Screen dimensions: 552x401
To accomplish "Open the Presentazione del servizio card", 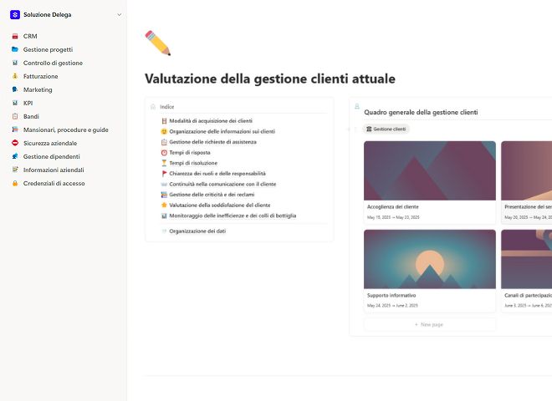I will point(527,182).
